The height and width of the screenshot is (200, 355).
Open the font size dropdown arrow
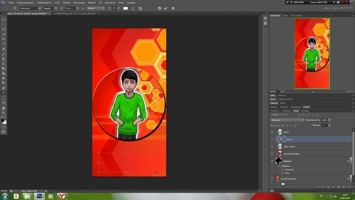pyautogui.click(x=78, y=8)
